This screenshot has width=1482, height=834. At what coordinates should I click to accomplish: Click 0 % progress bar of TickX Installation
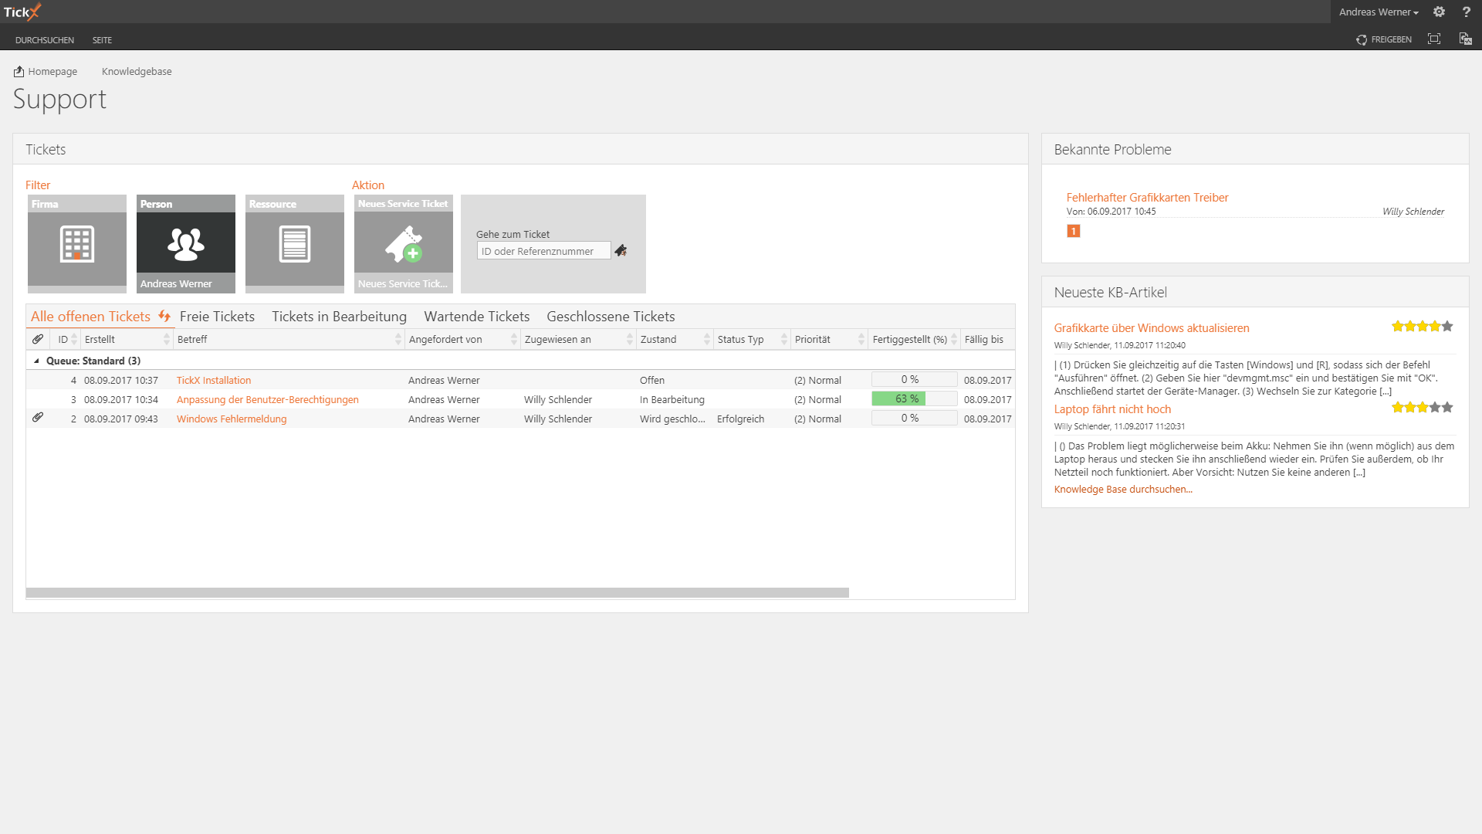click(914, 379)
